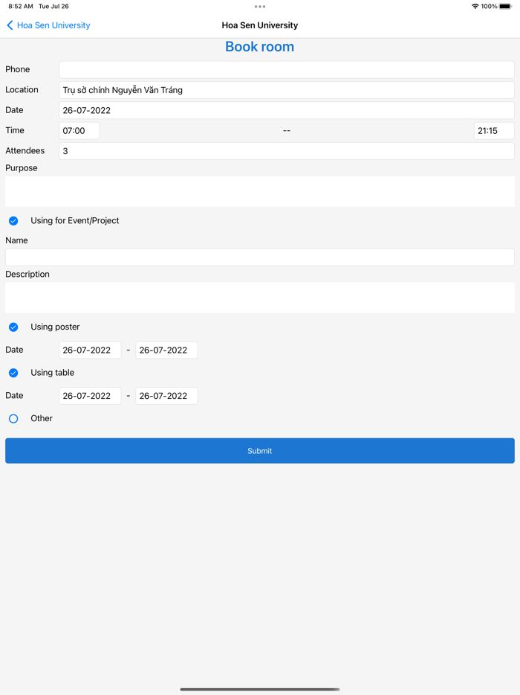Click the Hoa Sen University title

tap(260, 25)
